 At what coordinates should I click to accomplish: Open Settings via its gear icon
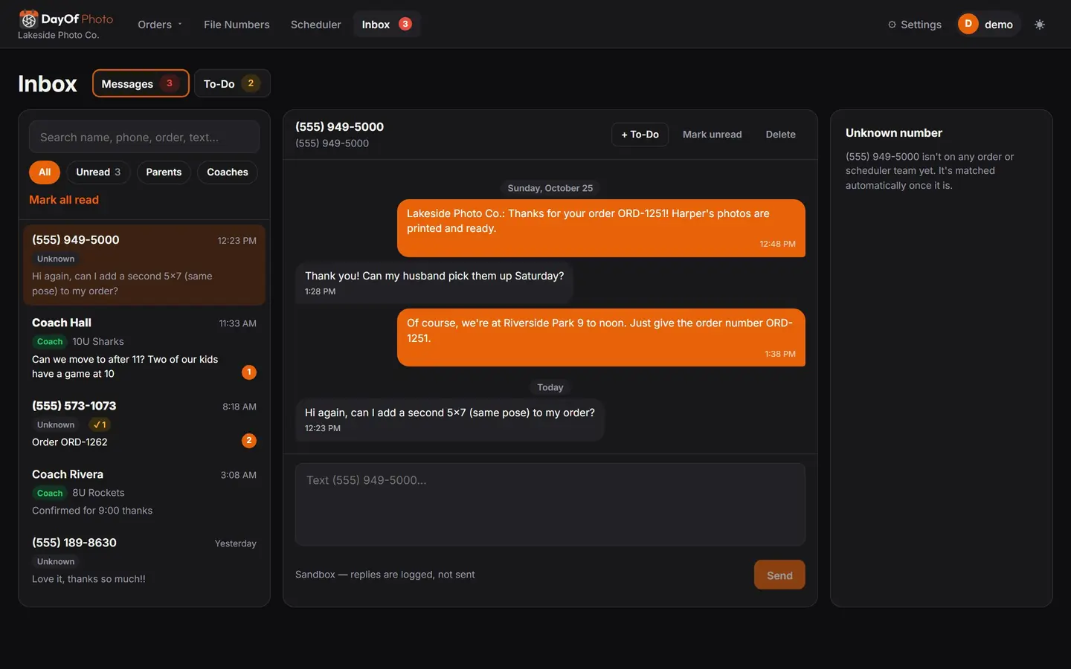(892, 25)
